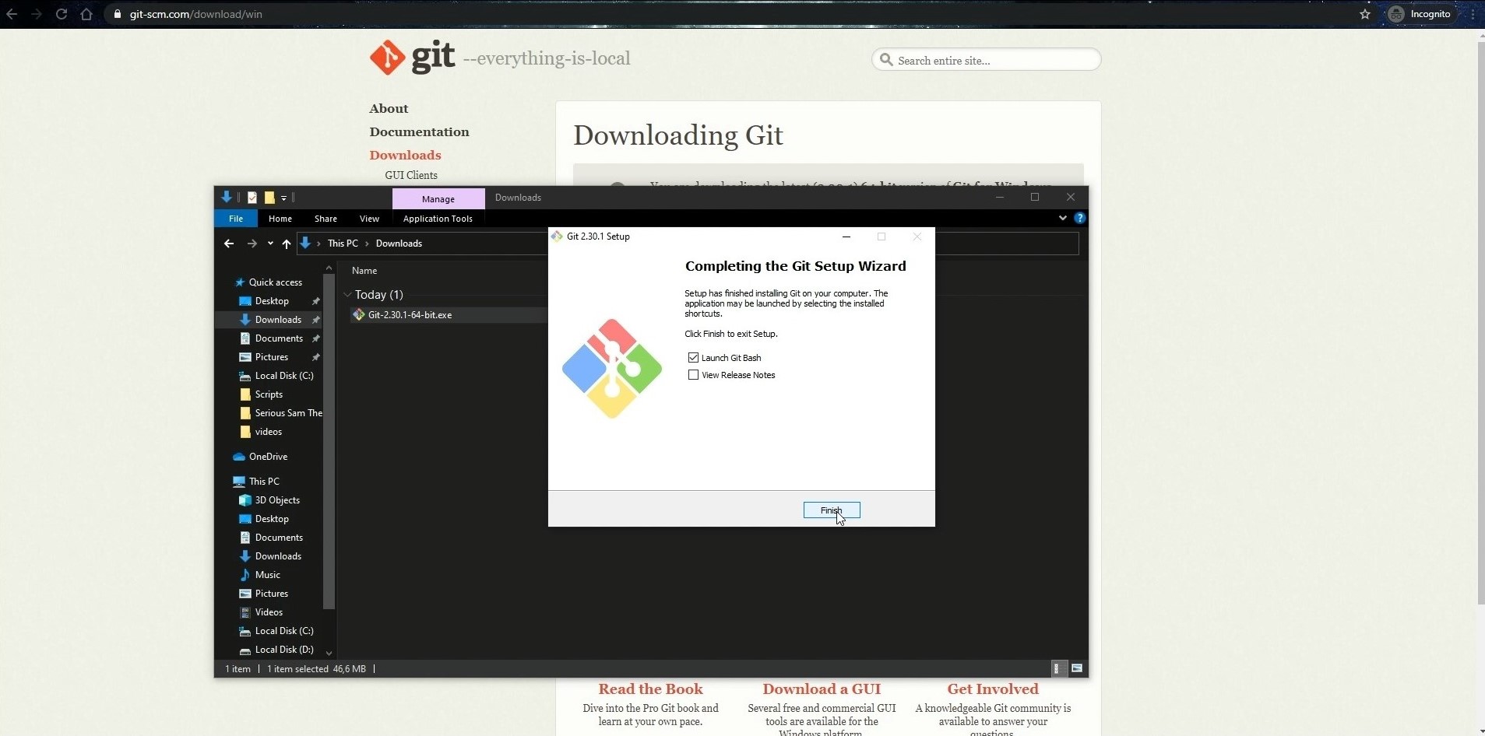Viewport: 1485px width, 736px height.
Task: Click the Git icon in the Setup title bar
Action: 557,237
